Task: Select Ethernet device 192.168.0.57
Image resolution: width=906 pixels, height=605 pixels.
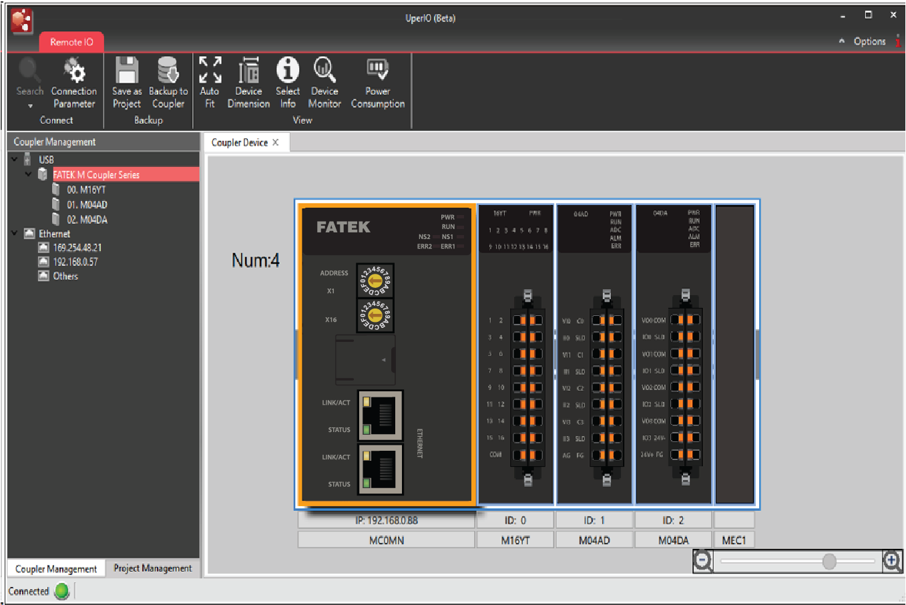Action: click(75, 262)
